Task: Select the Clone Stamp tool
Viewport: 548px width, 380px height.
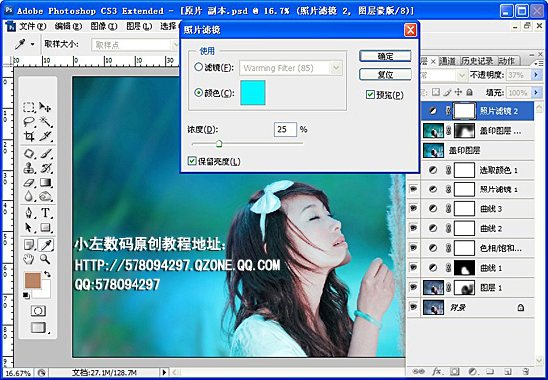Action: pyautogui.click(x=29, y=168)
